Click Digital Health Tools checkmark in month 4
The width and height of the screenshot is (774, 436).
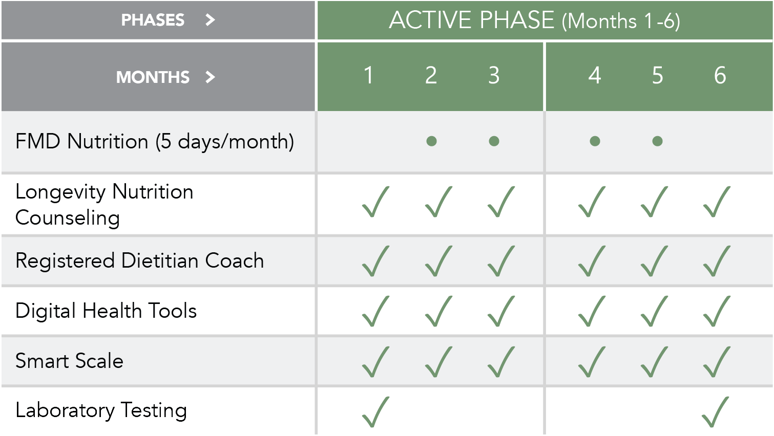[x=592, y=312]
